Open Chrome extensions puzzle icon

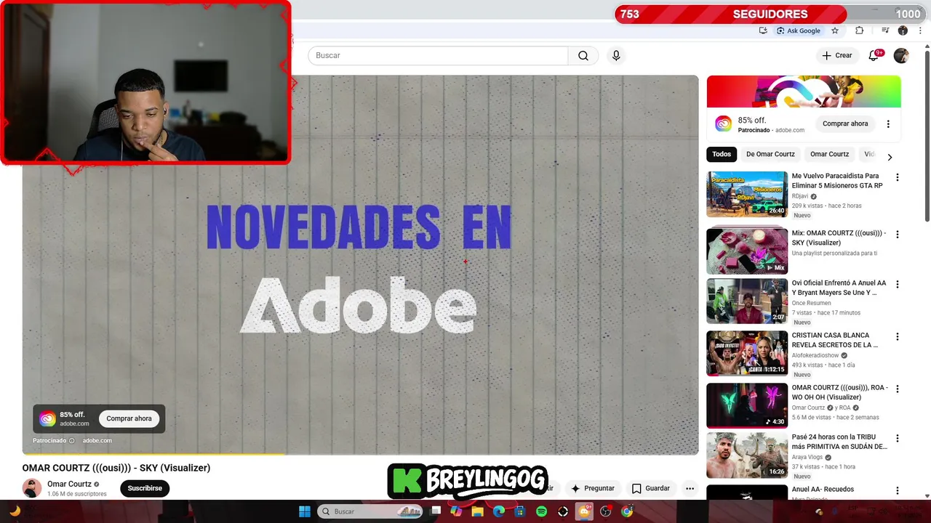pyautogui.click(x=859, y=31)
